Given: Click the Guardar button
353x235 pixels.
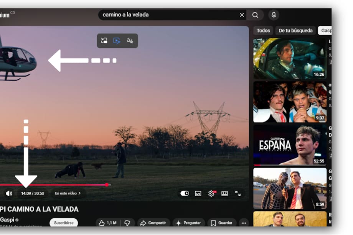Looking at the screenshot, I should [x=222, y=223].
